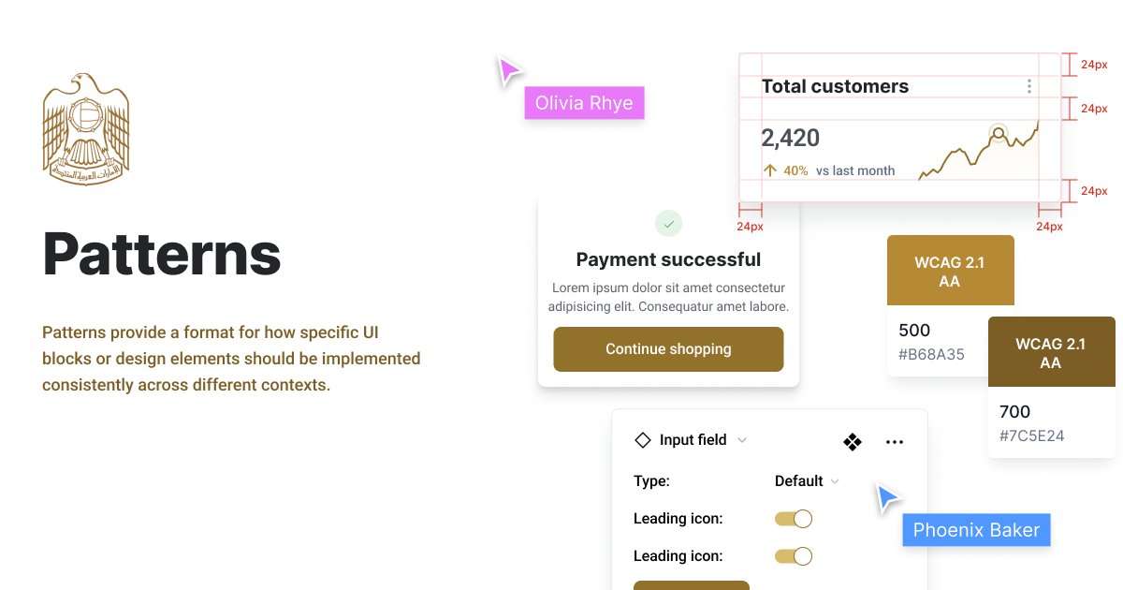The height and width of the screenshot is (590, 1123).
Task: Click the pink cursor pointer icon
Action: (510, 70)
